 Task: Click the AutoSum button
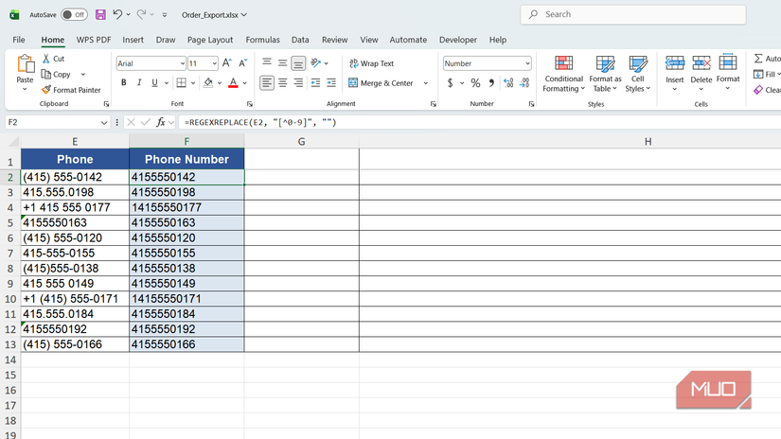767,59
